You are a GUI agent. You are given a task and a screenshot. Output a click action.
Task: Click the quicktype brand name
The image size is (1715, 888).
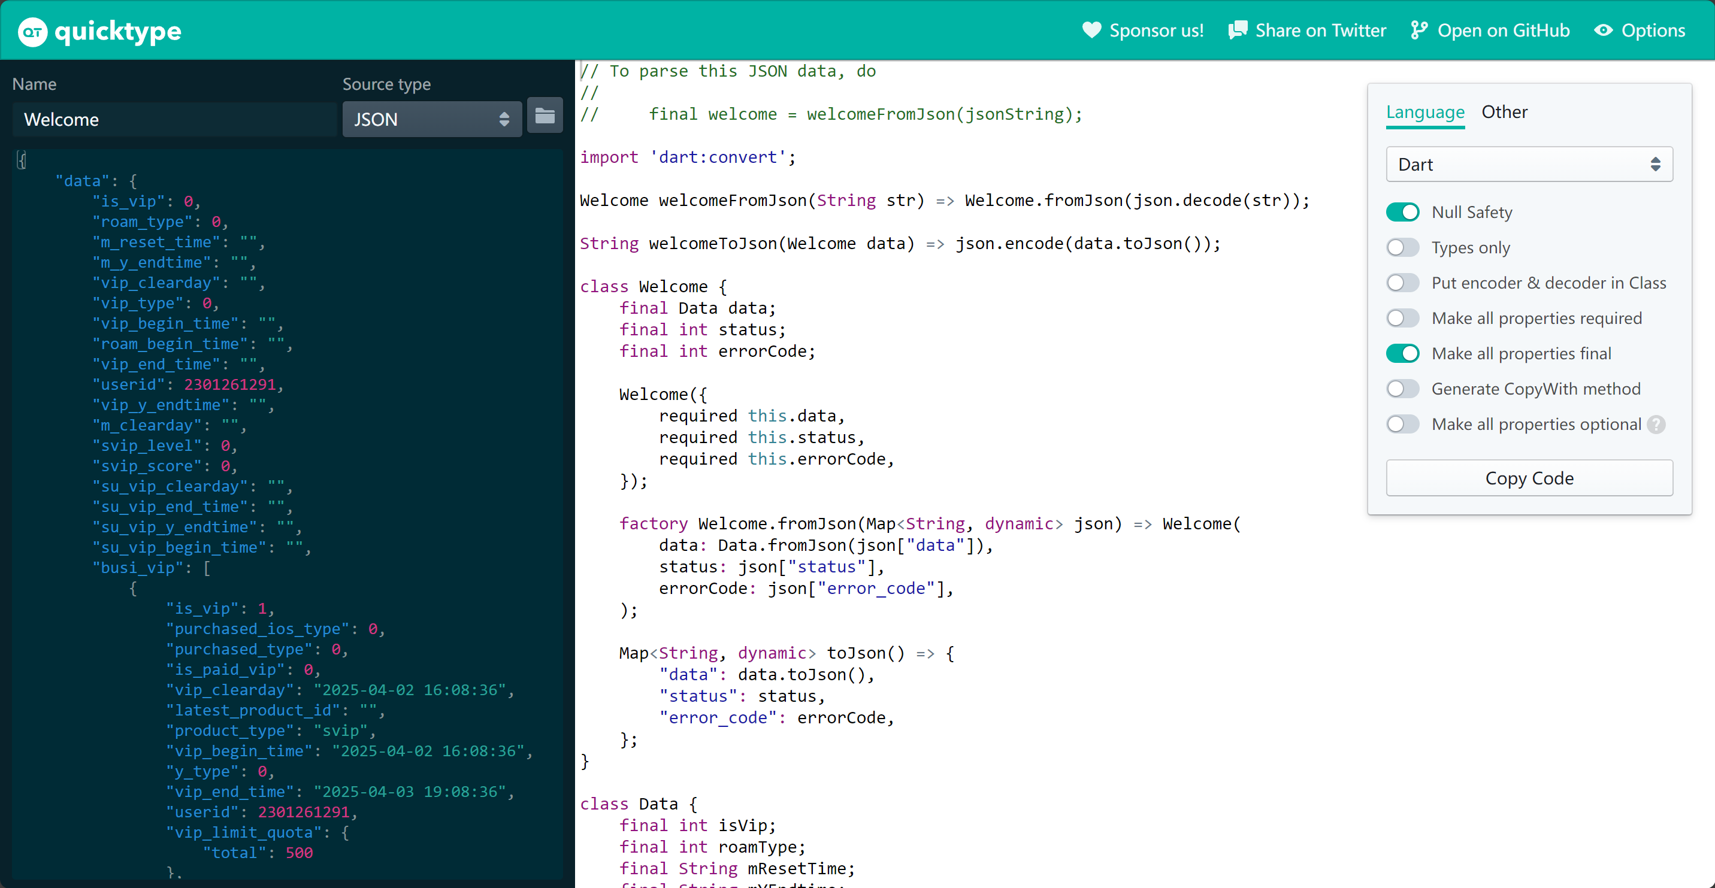118,31
